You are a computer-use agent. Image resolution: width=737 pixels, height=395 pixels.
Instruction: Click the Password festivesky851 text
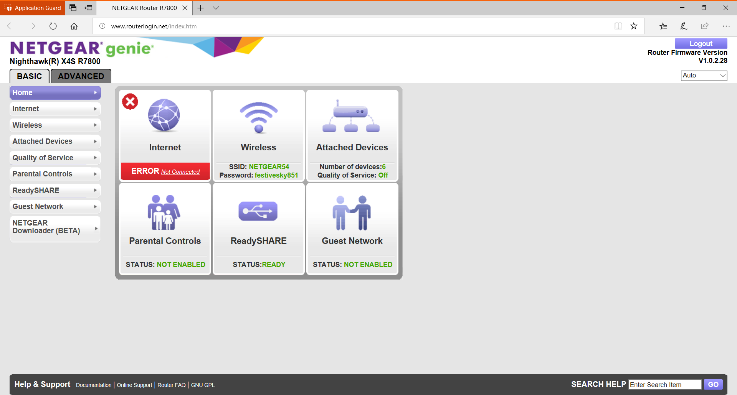[x=259, y=175]
